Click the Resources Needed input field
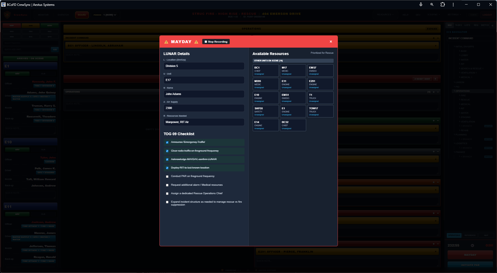The image size is (497, 273). point(204,122)
